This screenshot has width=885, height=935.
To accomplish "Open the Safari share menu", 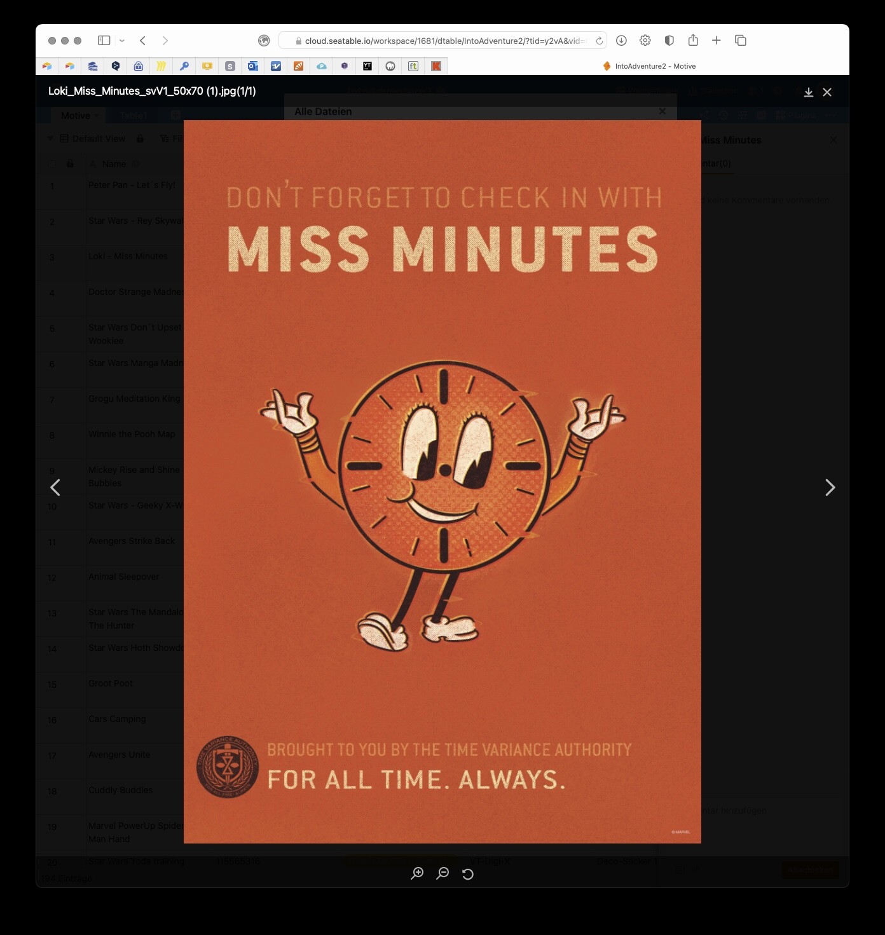I will (x=693, y=40).
